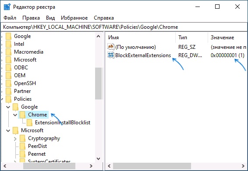
Task: Select the OpenSSH key label
Action: pos(25,83)
